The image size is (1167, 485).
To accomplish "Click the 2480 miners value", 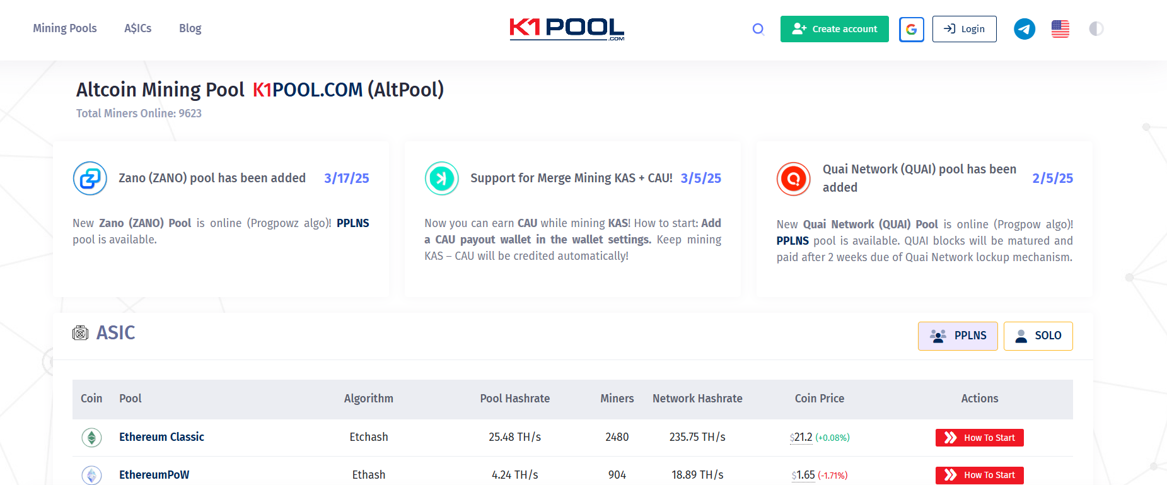I will coord(617,437).
